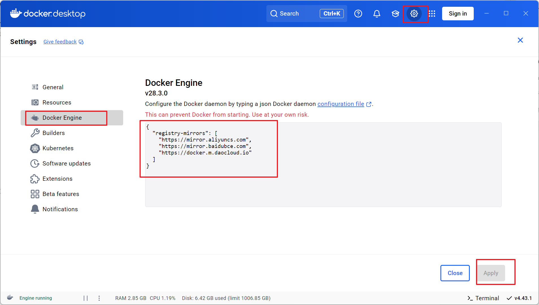Select the Docker Engine settings section
Screen dimensions: 539x305
[72, 118]
